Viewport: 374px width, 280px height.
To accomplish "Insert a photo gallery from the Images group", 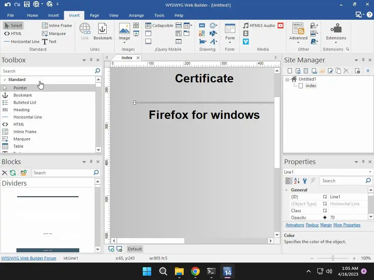I will click(136, 26).
